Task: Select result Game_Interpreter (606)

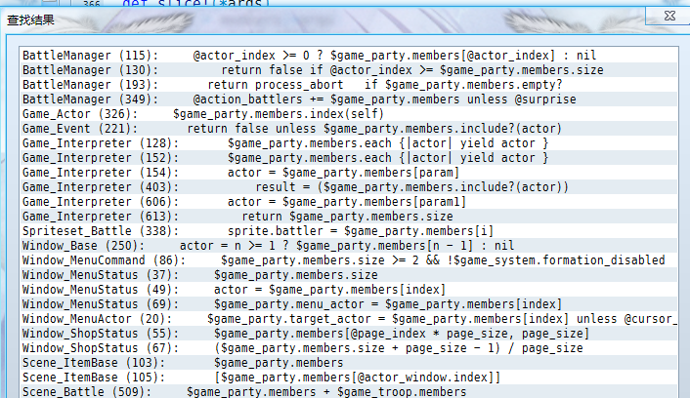Action: coord(348,202)
